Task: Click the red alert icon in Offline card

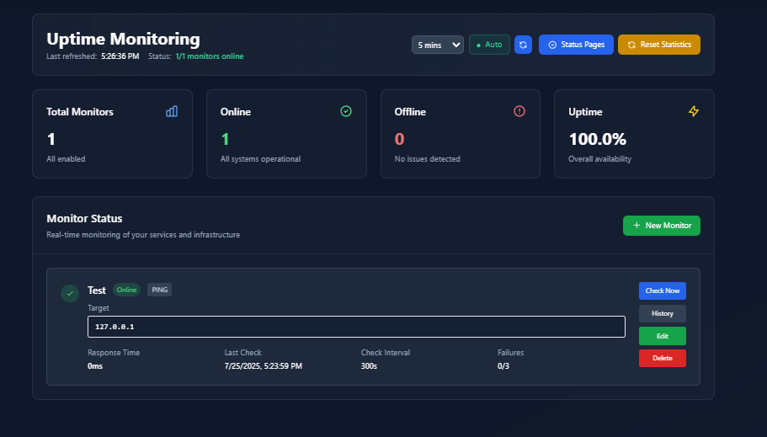Action: click(519, 111)
